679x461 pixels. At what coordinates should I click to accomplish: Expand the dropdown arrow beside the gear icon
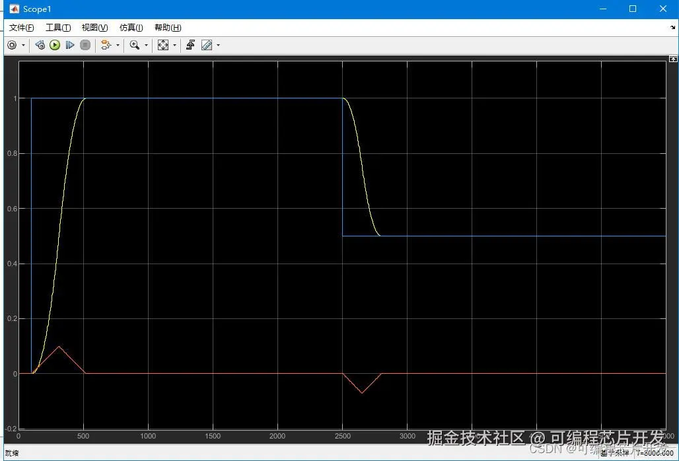[x=23, y=45]
